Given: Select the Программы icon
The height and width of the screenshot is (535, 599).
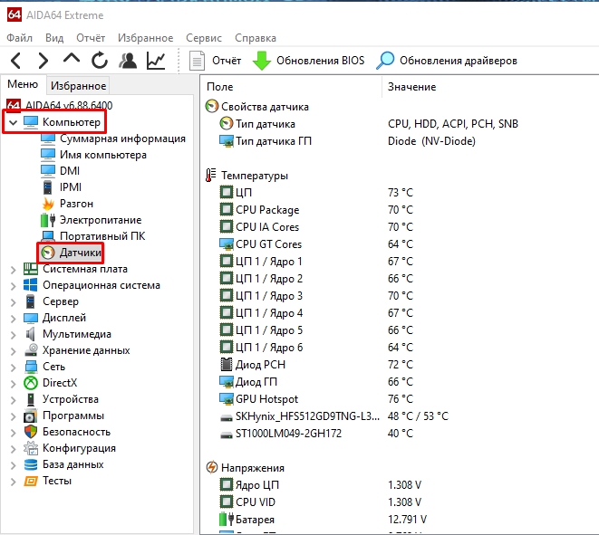Looking at the screenshot, I should point(31,416).
